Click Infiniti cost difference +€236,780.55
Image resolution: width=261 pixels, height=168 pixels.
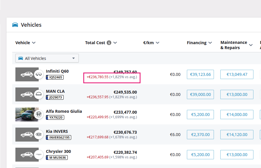(x=98, y=77)
